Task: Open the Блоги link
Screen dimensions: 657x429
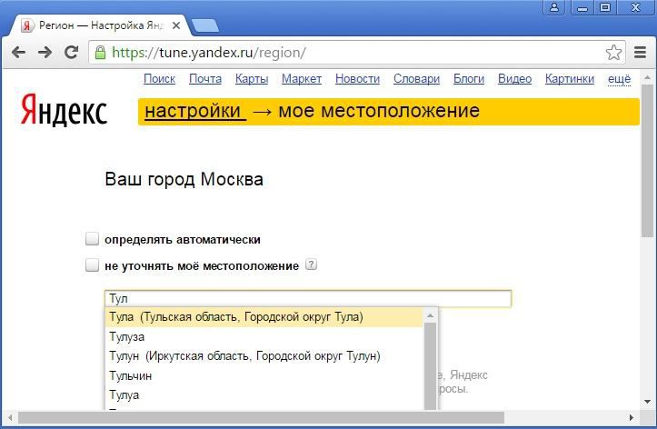Action: pyautogui.click(x=469, y=79)
